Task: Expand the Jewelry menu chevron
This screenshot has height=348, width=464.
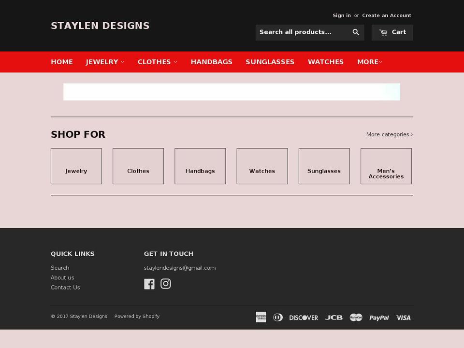Action: click(122, 62)
